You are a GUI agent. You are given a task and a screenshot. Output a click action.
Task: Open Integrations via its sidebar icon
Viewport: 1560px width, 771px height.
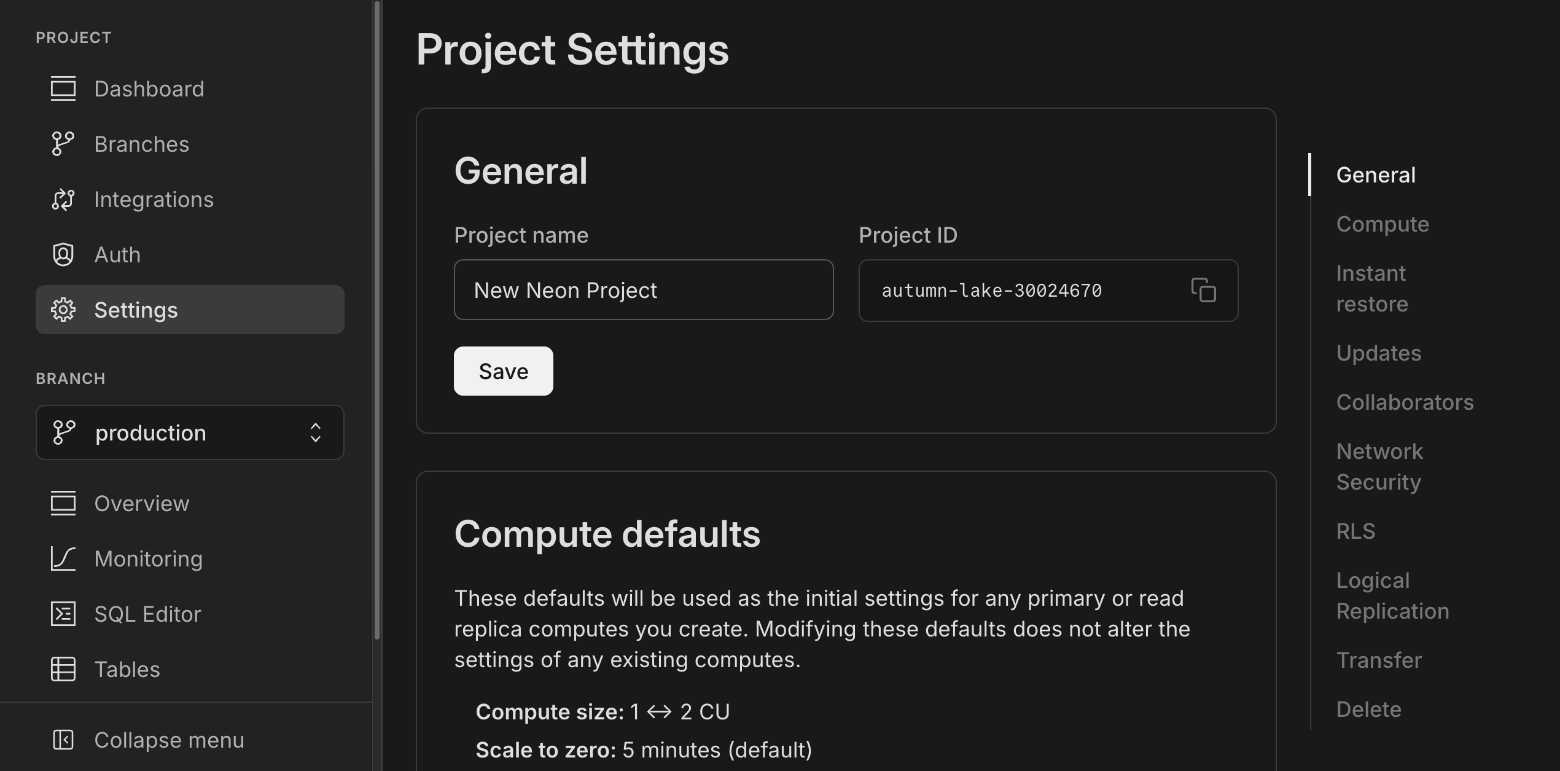click(x=63, y=199)
